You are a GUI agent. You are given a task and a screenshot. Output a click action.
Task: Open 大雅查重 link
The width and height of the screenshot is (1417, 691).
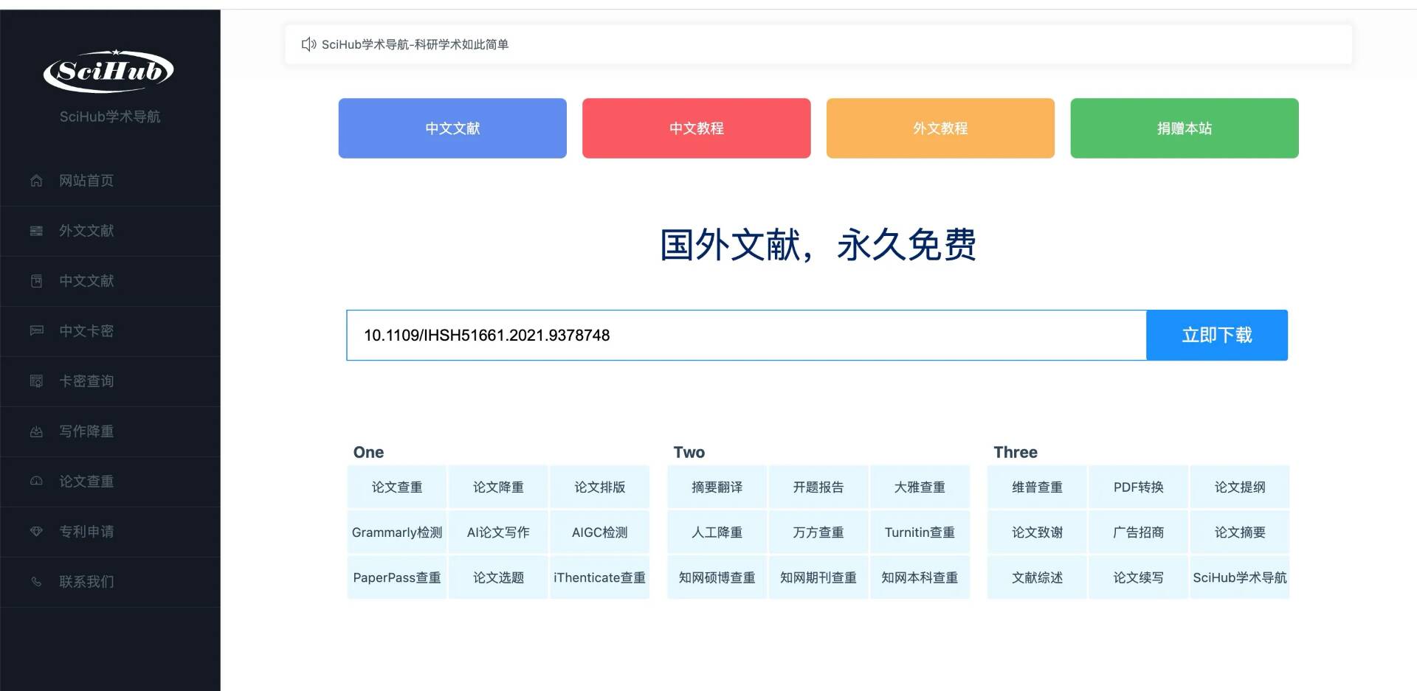(x=920, y=487)
